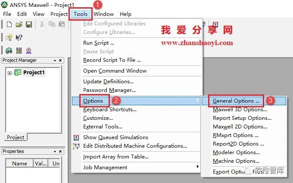Open the Window menu
The height and width of the screenshot is (183, 293).
click(x=104, y=14)
